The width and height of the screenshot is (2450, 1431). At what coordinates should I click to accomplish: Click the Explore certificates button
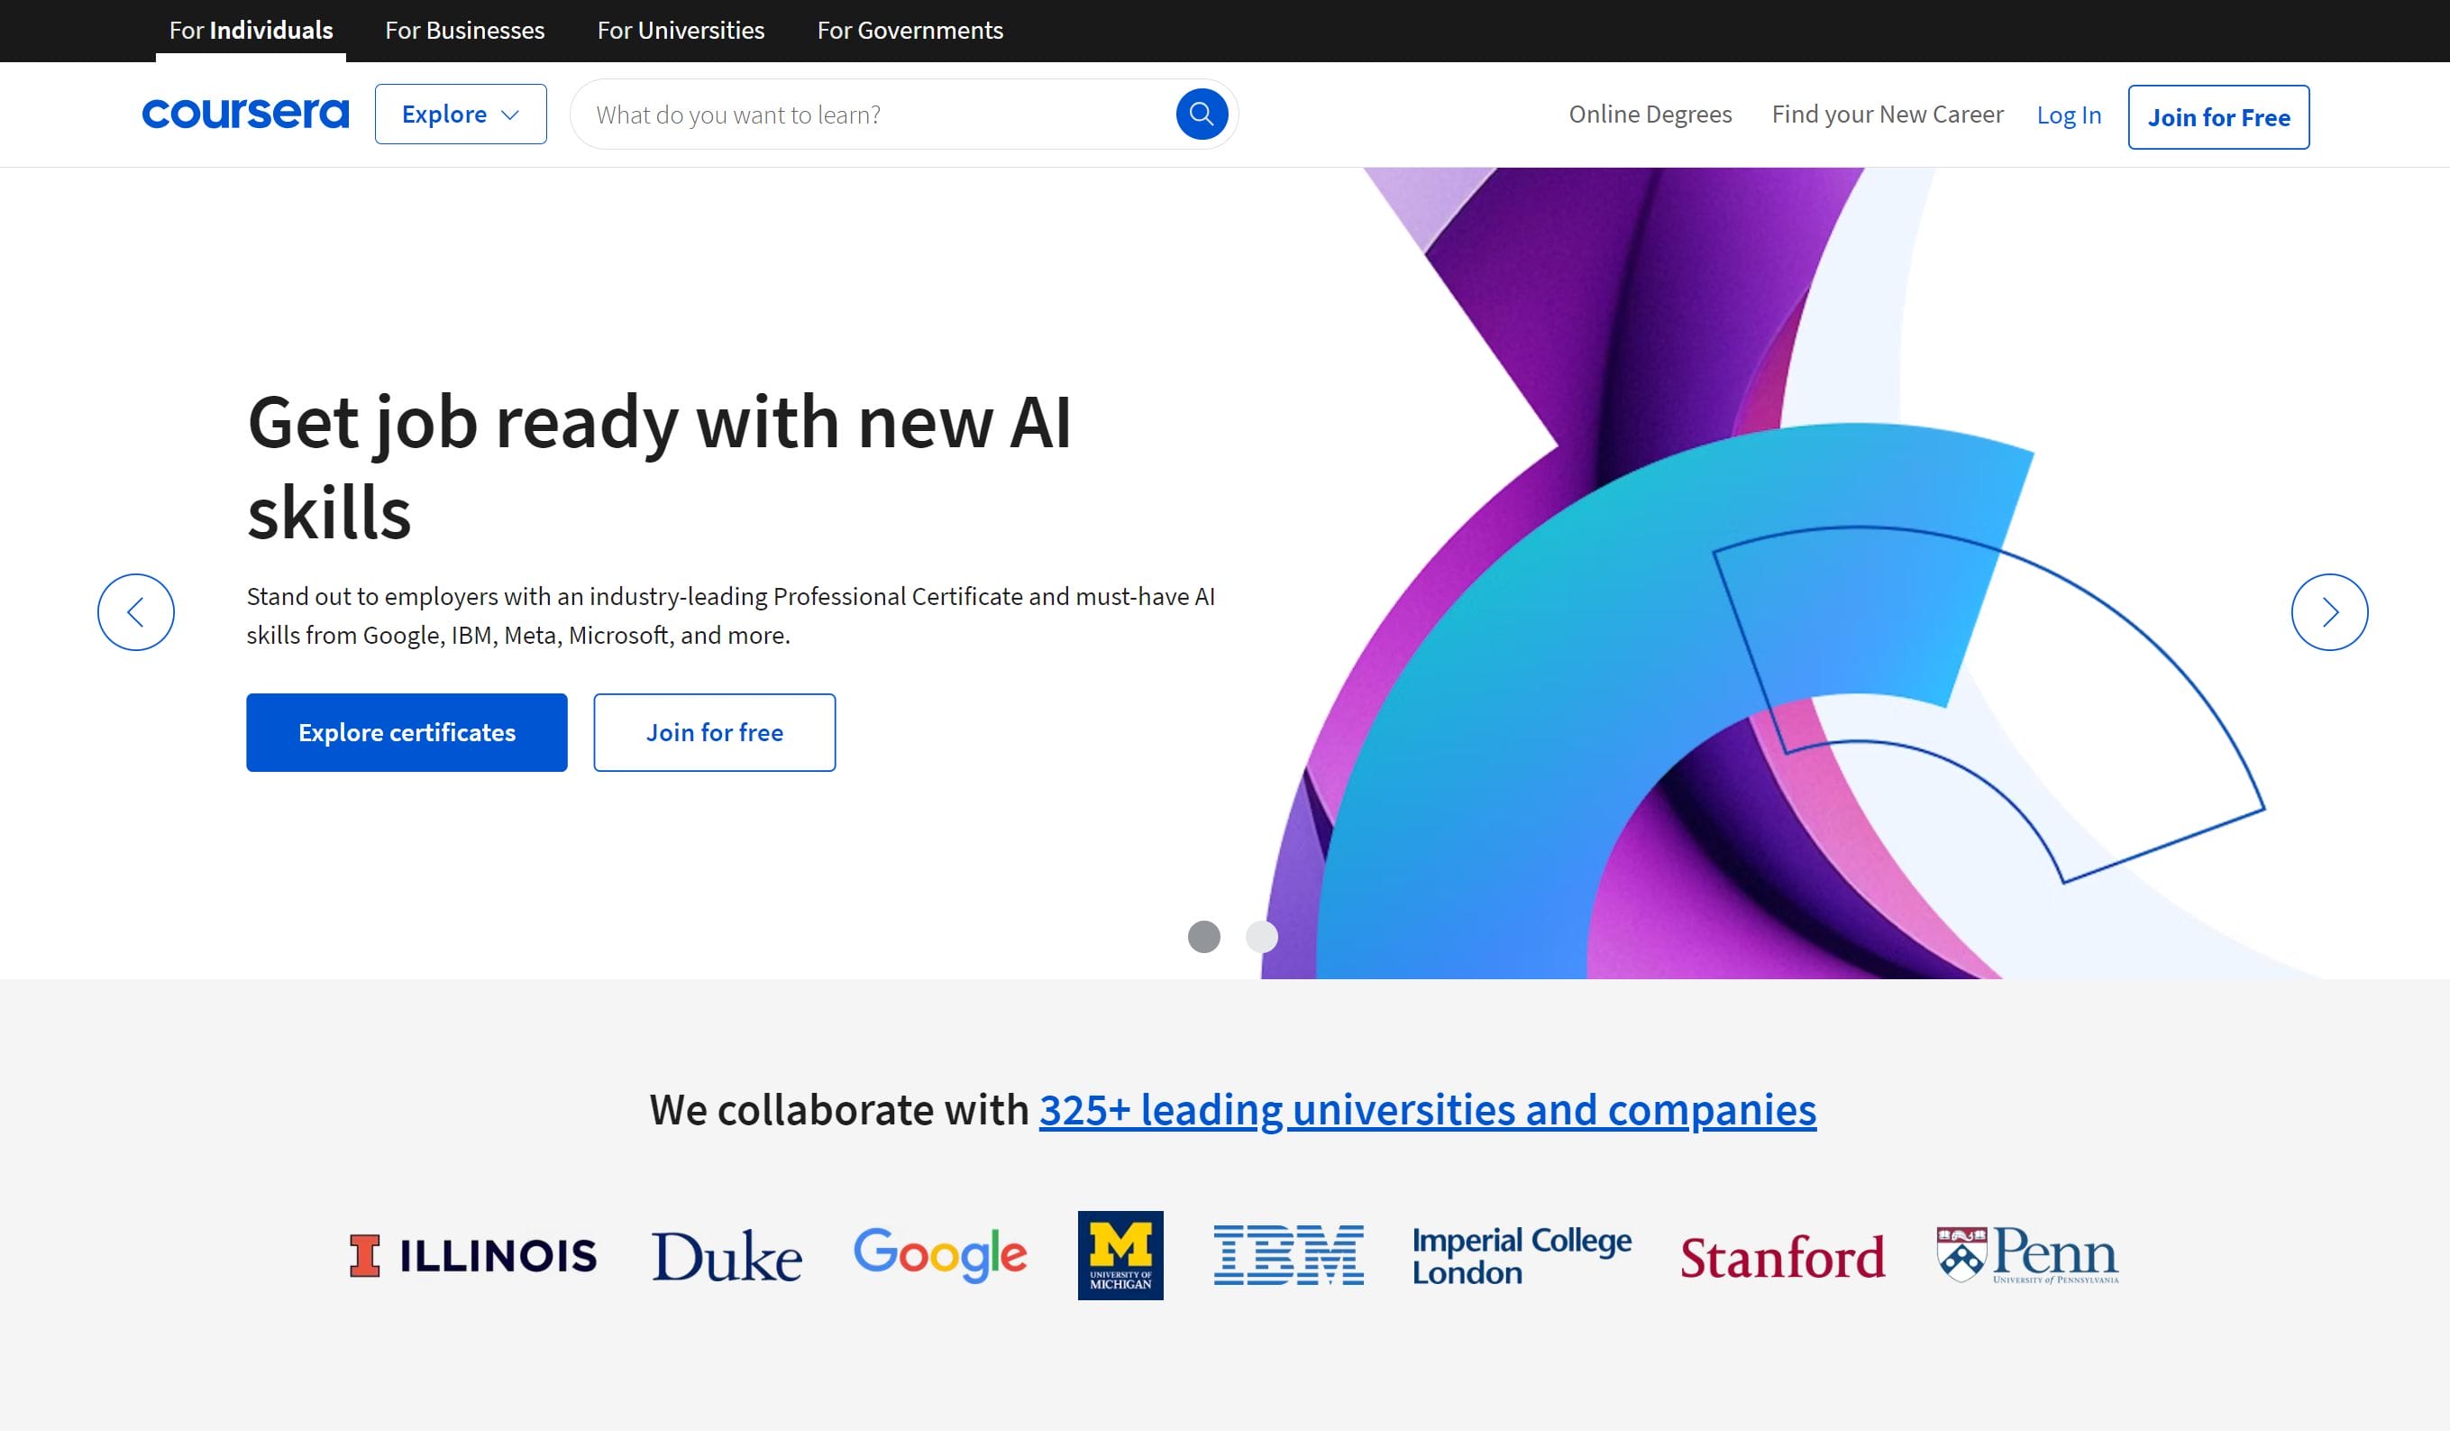407,731
